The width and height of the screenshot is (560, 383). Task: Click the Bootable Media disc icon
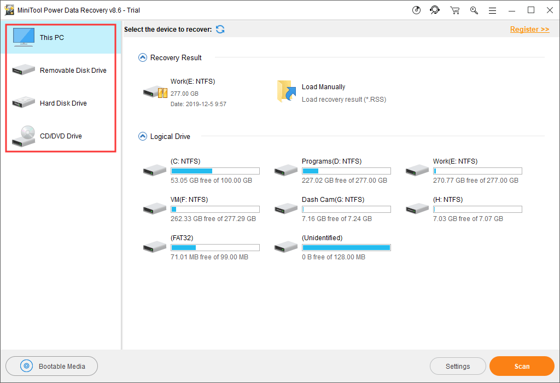26,366
